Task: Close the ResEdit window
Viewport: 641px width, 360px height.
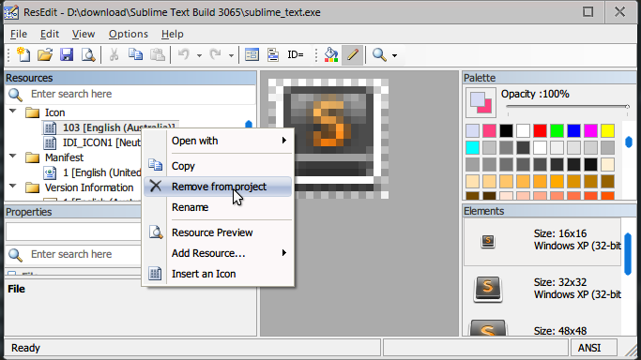Action: point(619,12)
